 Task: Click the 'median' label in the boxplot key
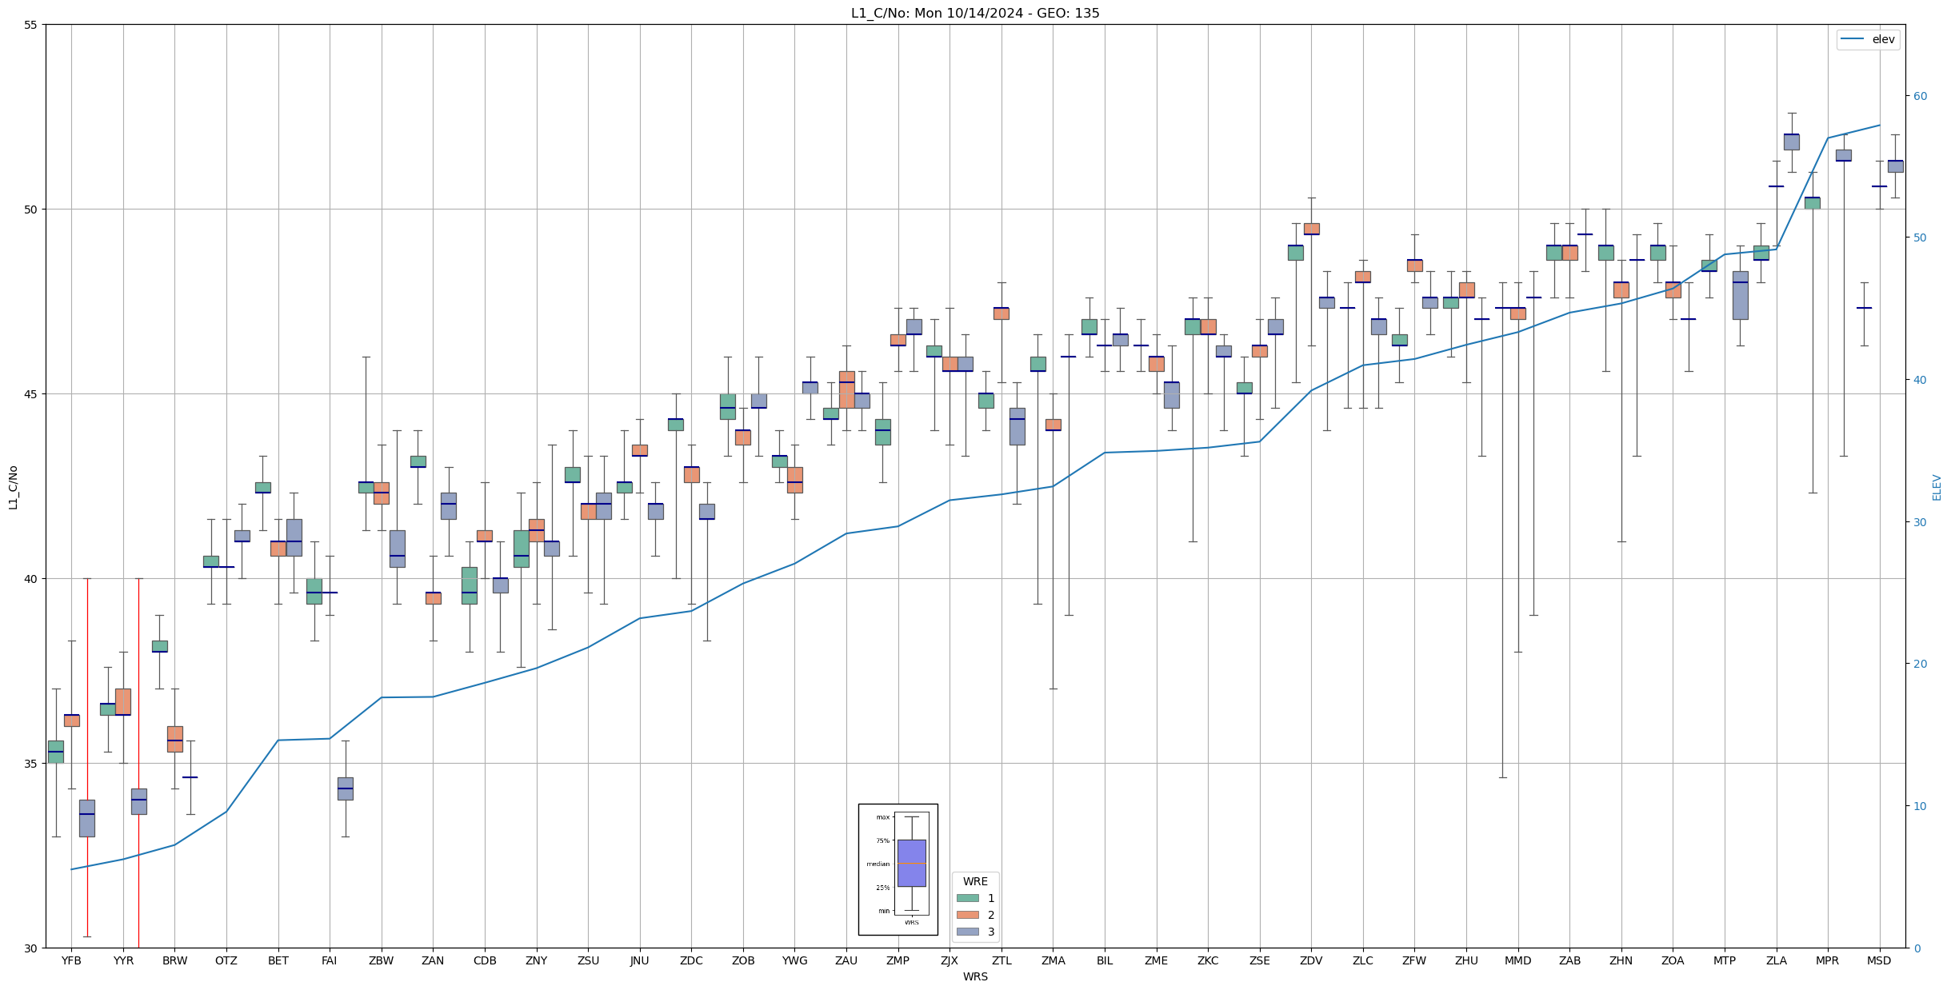[x=878, y=864]
